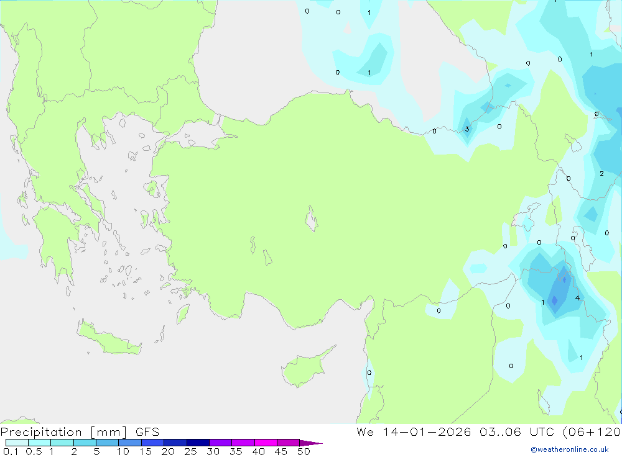Pick the 25–30 mm navy legend swatch
This screenshot has height=455, width=622.
tap(198, 443)
